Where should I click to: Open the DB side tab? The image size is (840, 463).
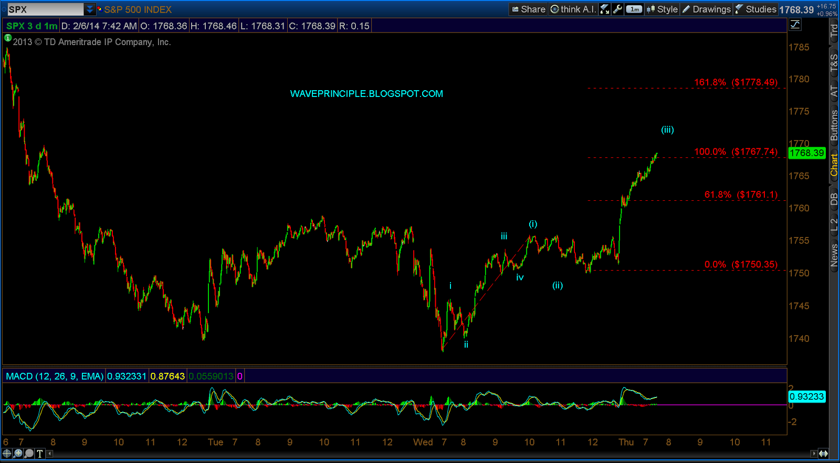834,199
